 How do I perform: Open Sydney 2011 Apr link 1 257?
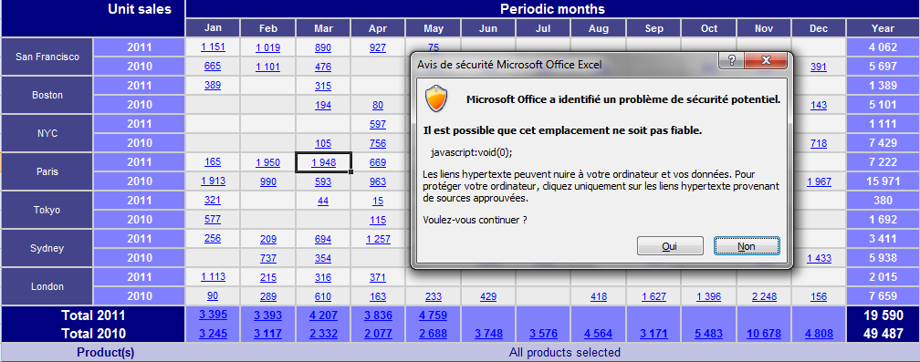[378, 239]
